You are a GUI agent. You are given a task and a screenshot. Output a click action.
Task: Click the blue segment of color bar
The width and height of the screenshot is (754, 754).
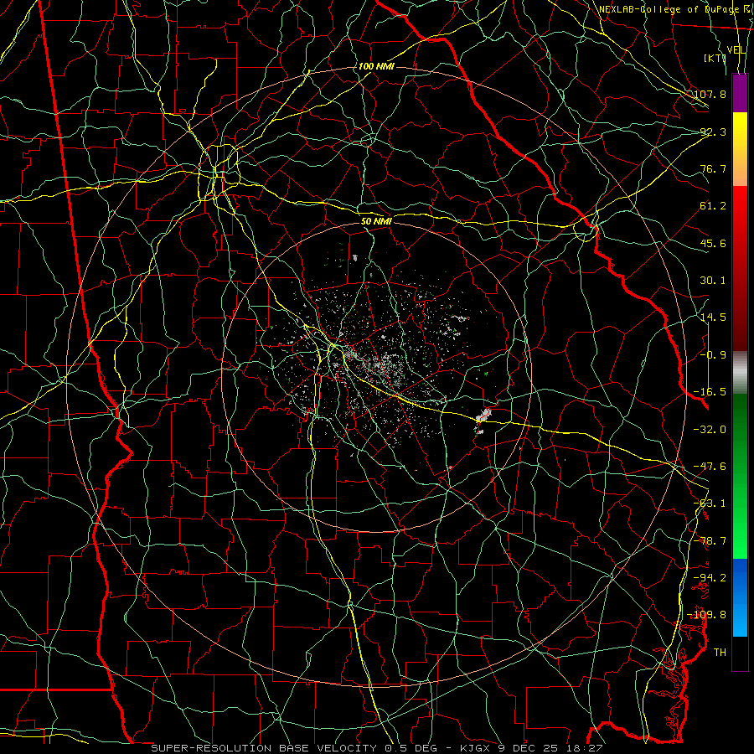pos(740,597)
